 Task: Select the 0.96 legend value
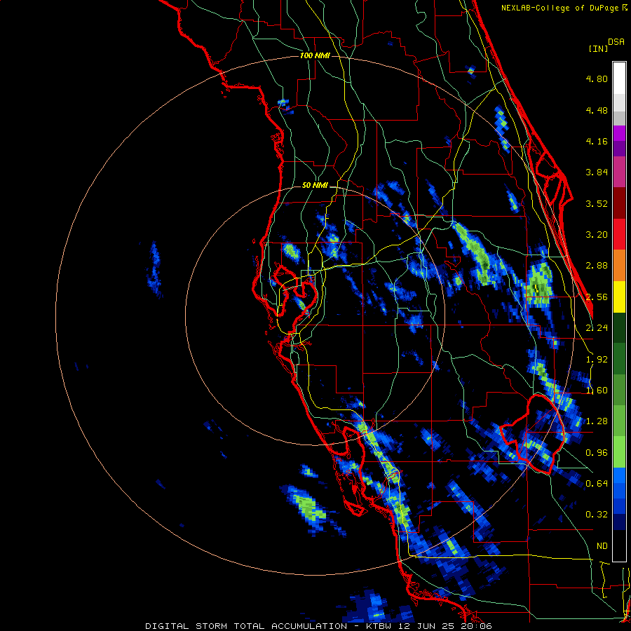[x=597, y=453]
